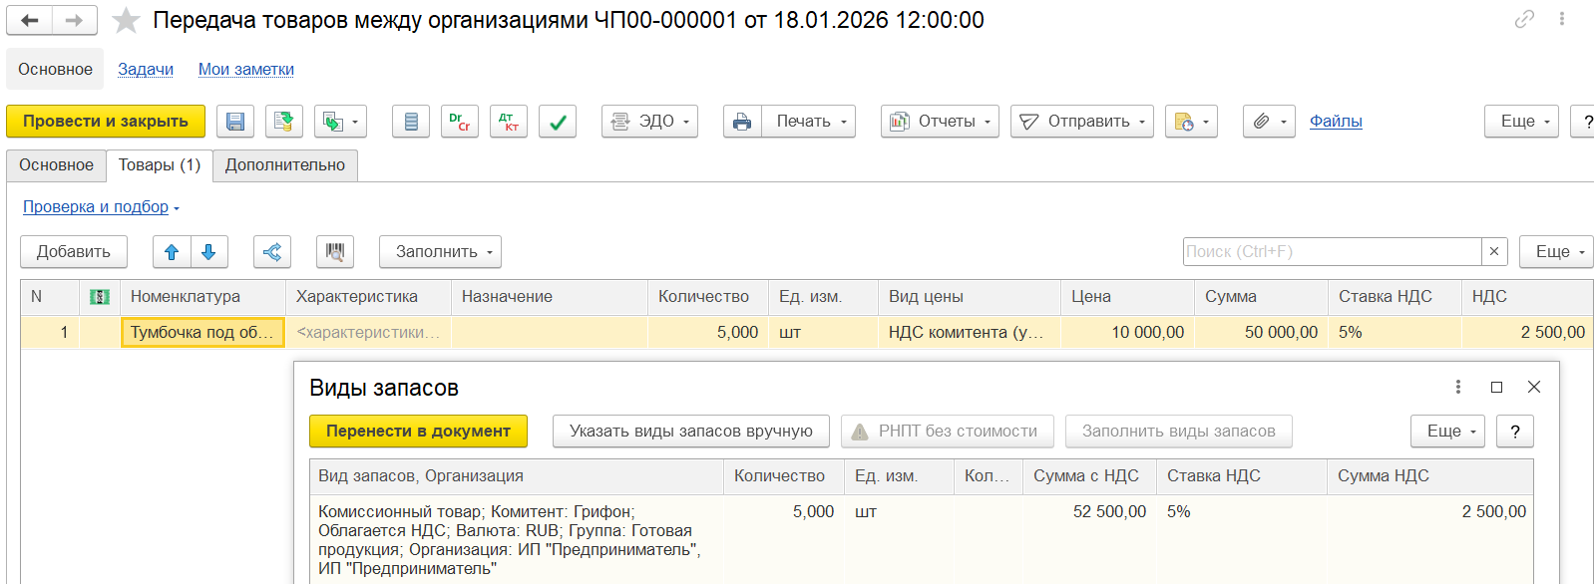
Task: Move row down with blue arrow
Action: click(208, 252)
